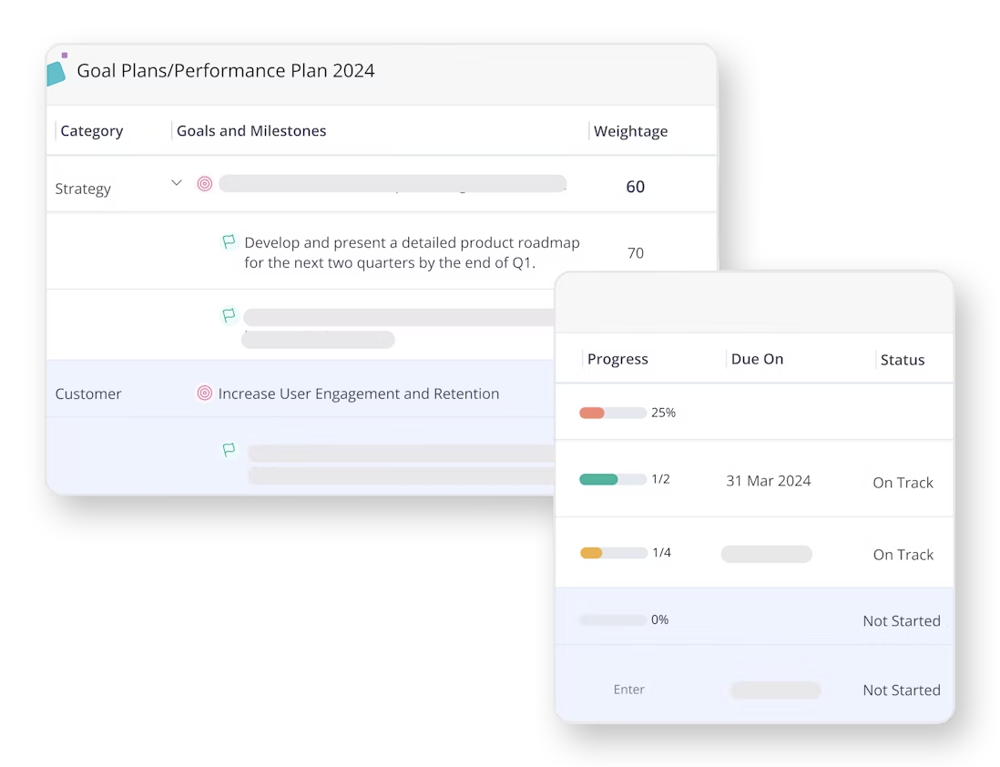Click the Due On column header
Viewport: 1000px width, 767px height.
757,359
